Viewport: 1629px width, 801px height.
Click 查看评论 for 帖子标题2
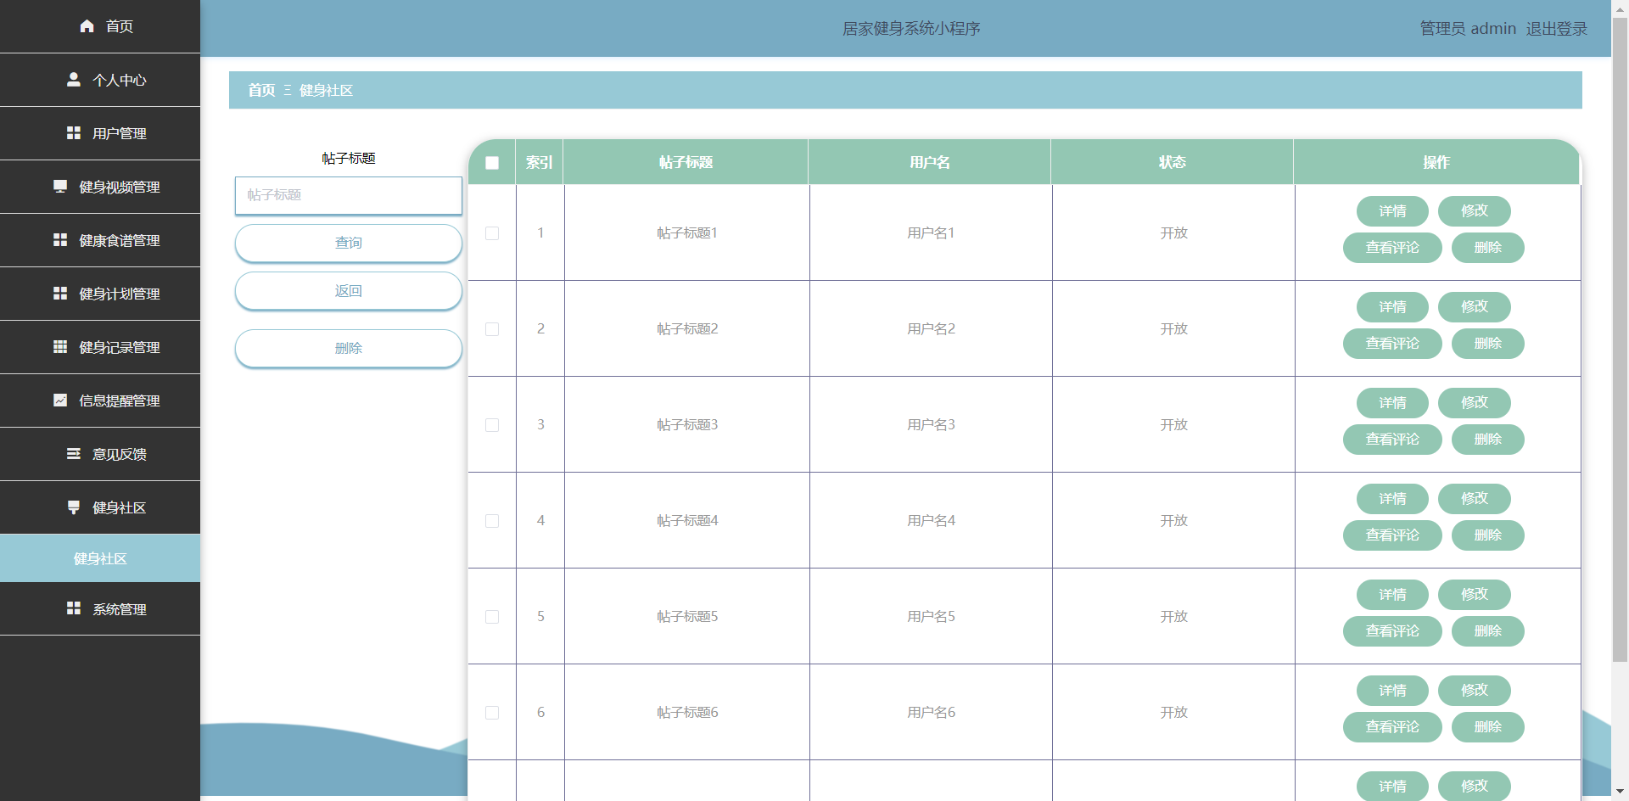(x=1392, y=344)
